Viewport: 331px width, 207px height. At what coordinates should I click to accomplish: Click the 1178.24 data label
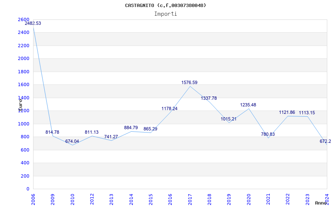point(170,108)
